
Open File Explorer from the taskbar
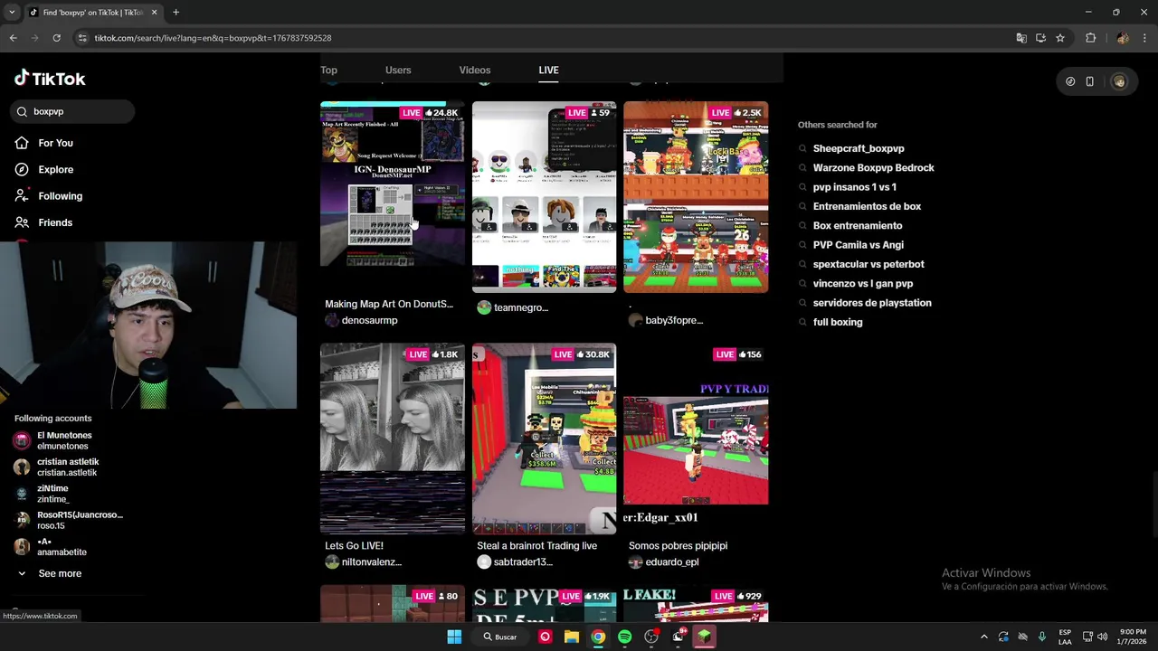click(x=572, y=637)
